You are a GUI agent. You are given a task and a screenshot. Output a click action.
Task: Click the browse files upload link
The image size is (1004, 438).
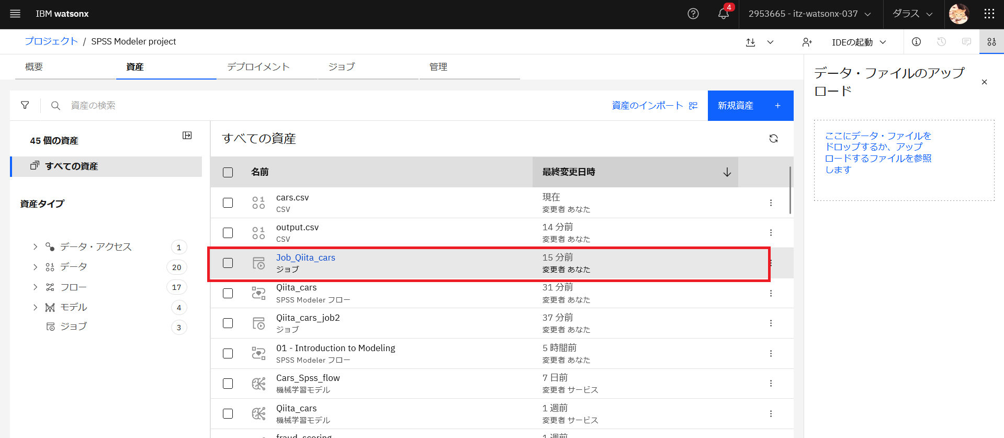(x=878, y=153)
